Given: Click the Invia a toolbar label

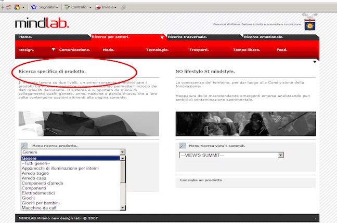Looking at the screenshot, I should (x=108, y=7).
